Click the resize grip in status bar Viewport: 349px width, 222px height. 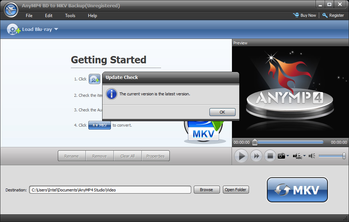(x=345, y=218)
